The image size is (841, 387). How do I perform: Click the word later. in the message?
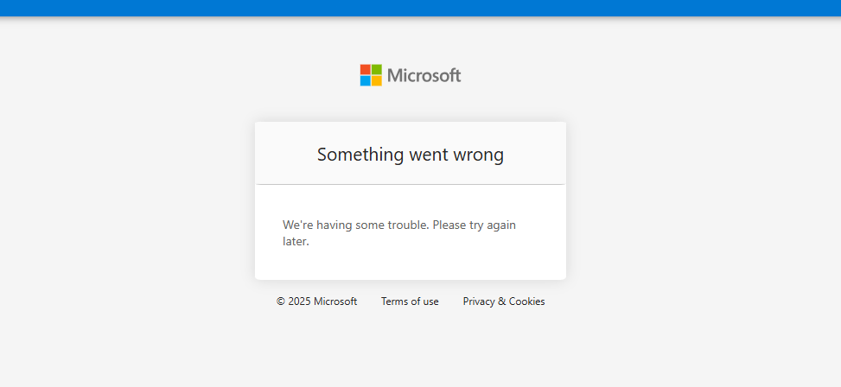click(296, 241)
